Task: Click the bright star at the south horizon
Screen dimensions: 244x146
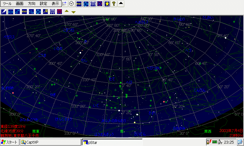Action: coord(135,122)
